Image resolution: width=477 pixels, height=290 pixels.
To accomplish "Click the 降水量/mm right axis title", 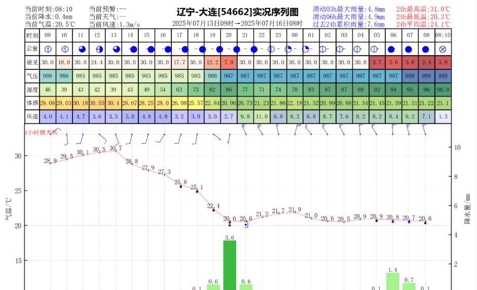I will [467, 209].
